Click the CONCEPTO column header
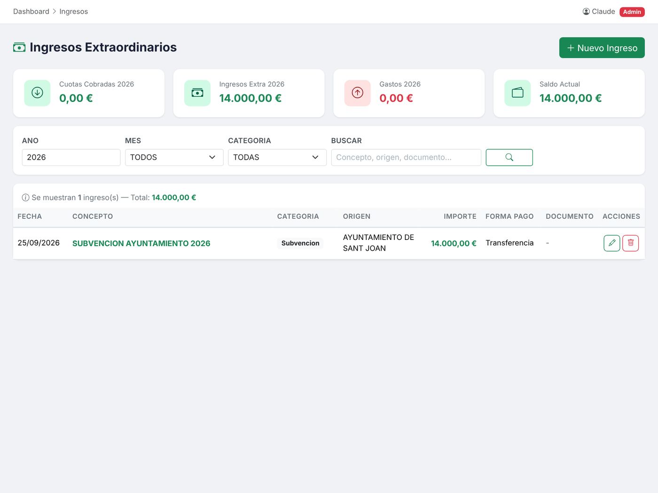This screenshot has width=658, height=493. 93,216
